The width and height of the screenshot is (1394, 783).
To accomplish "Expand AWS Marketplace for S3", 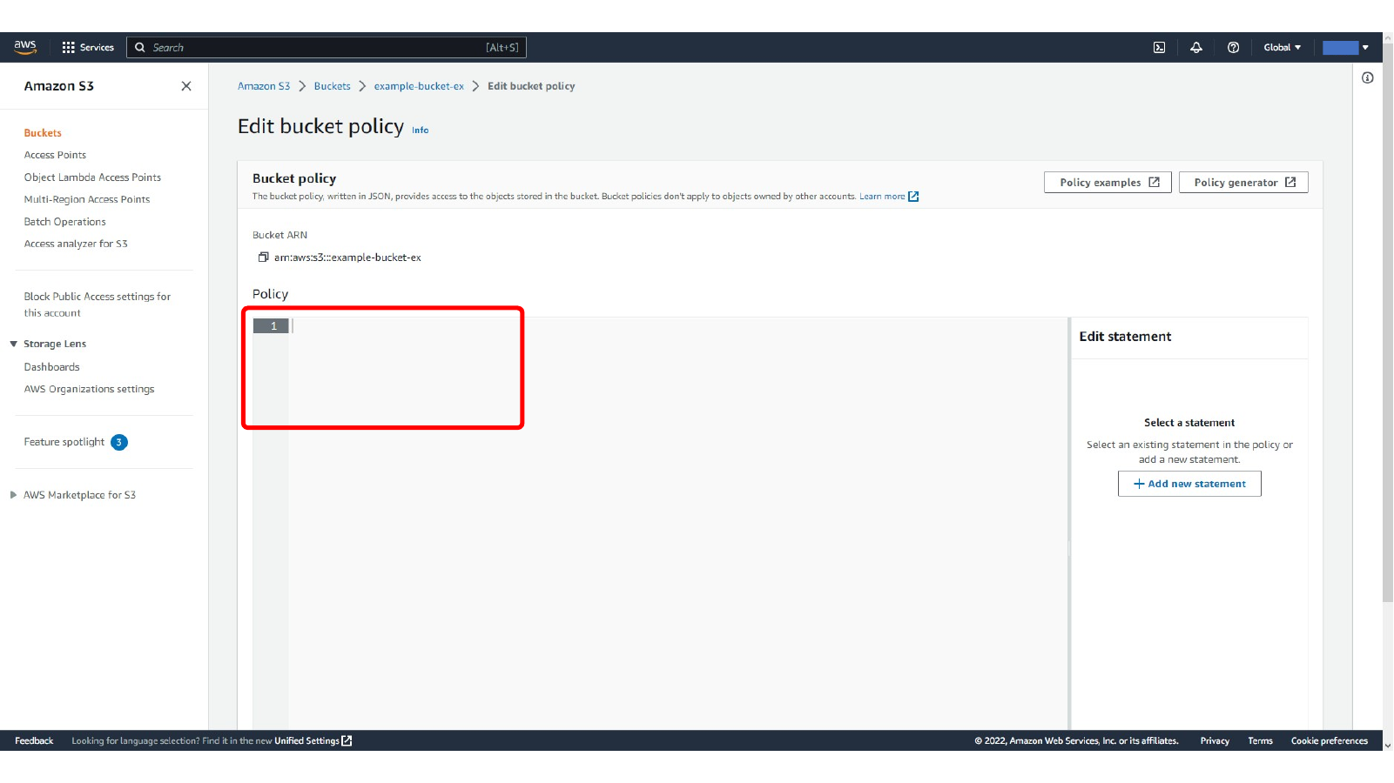I will (x=14, y=495).
